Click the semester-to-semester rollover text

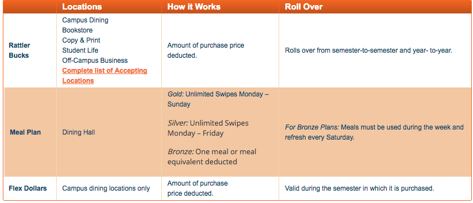click(x=369, y=50)
